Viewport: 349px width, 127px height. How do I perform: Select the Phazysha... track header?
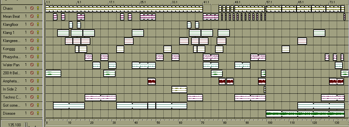tap(21, 57)
